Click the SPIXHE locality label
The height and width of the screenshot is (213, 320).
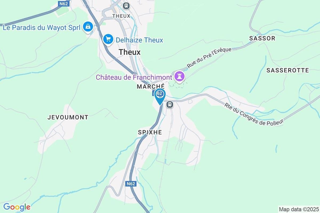pos(150,132)
